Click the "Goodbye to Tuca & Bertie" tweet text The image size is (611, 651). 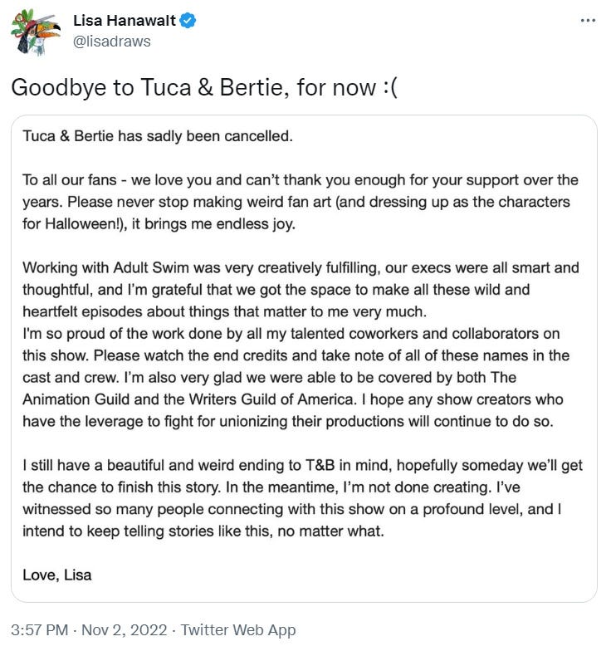[x=204, y=88]
